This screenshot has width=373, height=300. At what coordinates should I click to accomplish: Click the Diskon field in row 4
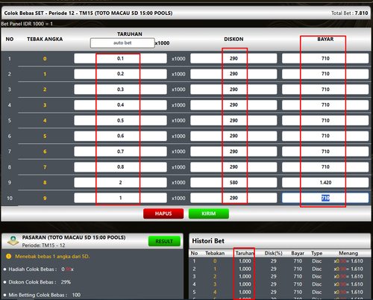tap(233, 105)
